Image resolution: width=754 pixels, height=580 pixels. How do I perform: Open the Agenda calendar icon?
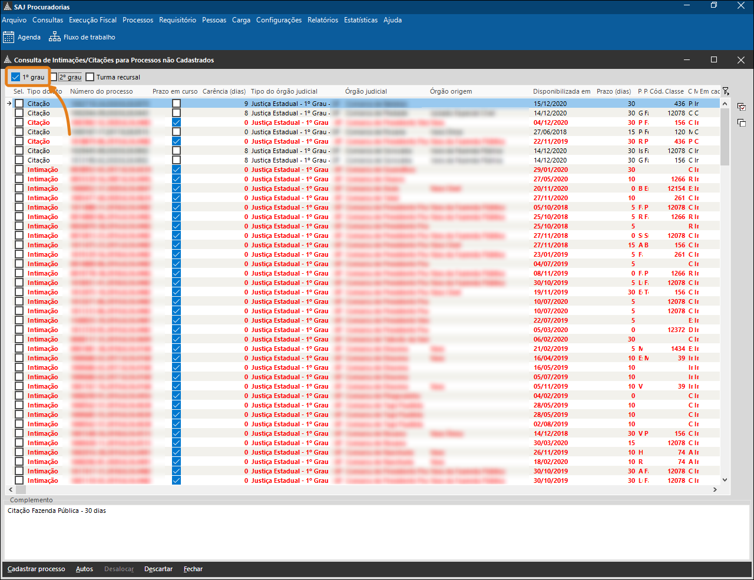(x=8, y=37)
